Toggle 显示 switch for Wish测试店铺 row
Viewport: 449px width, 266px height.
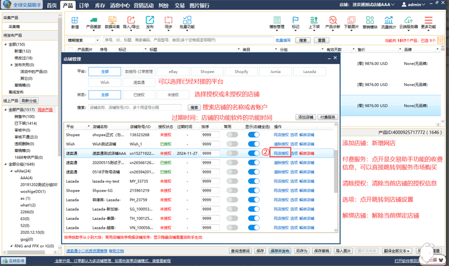point(254,144)
